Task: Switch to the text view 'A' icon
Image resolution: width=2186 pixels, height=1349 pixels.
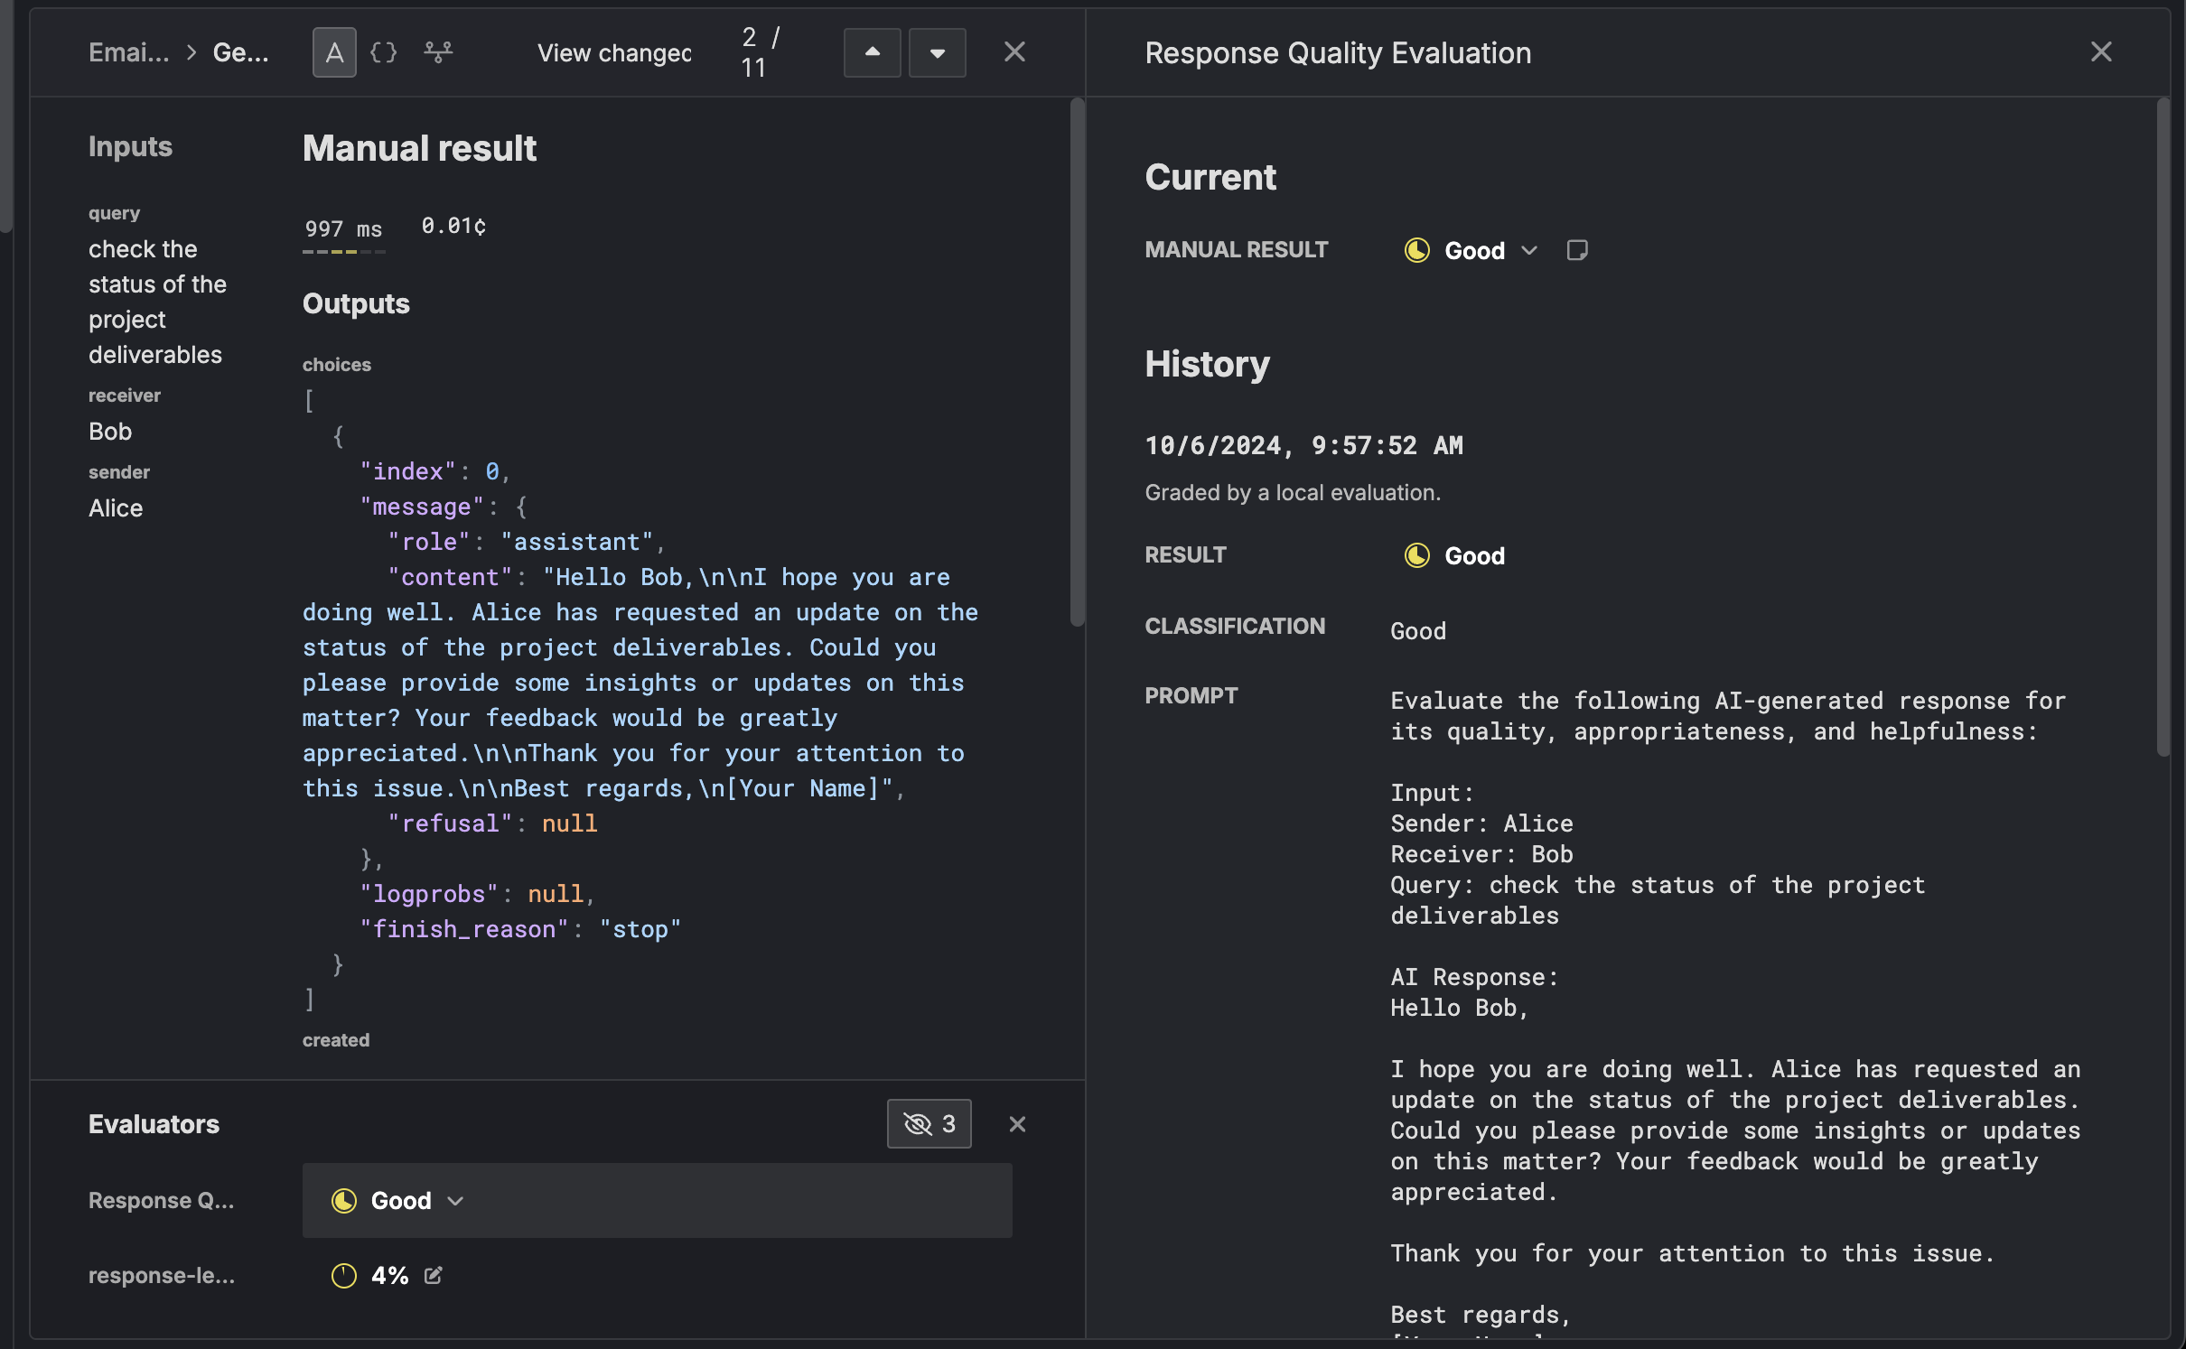Action: pyautogui.click(x=334, y=52)
